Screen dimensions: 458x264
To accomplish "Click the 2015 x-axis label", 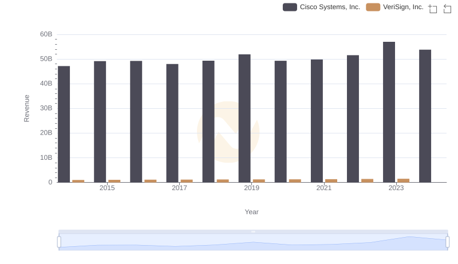I will pyautogui.click(x=107, y=188).
